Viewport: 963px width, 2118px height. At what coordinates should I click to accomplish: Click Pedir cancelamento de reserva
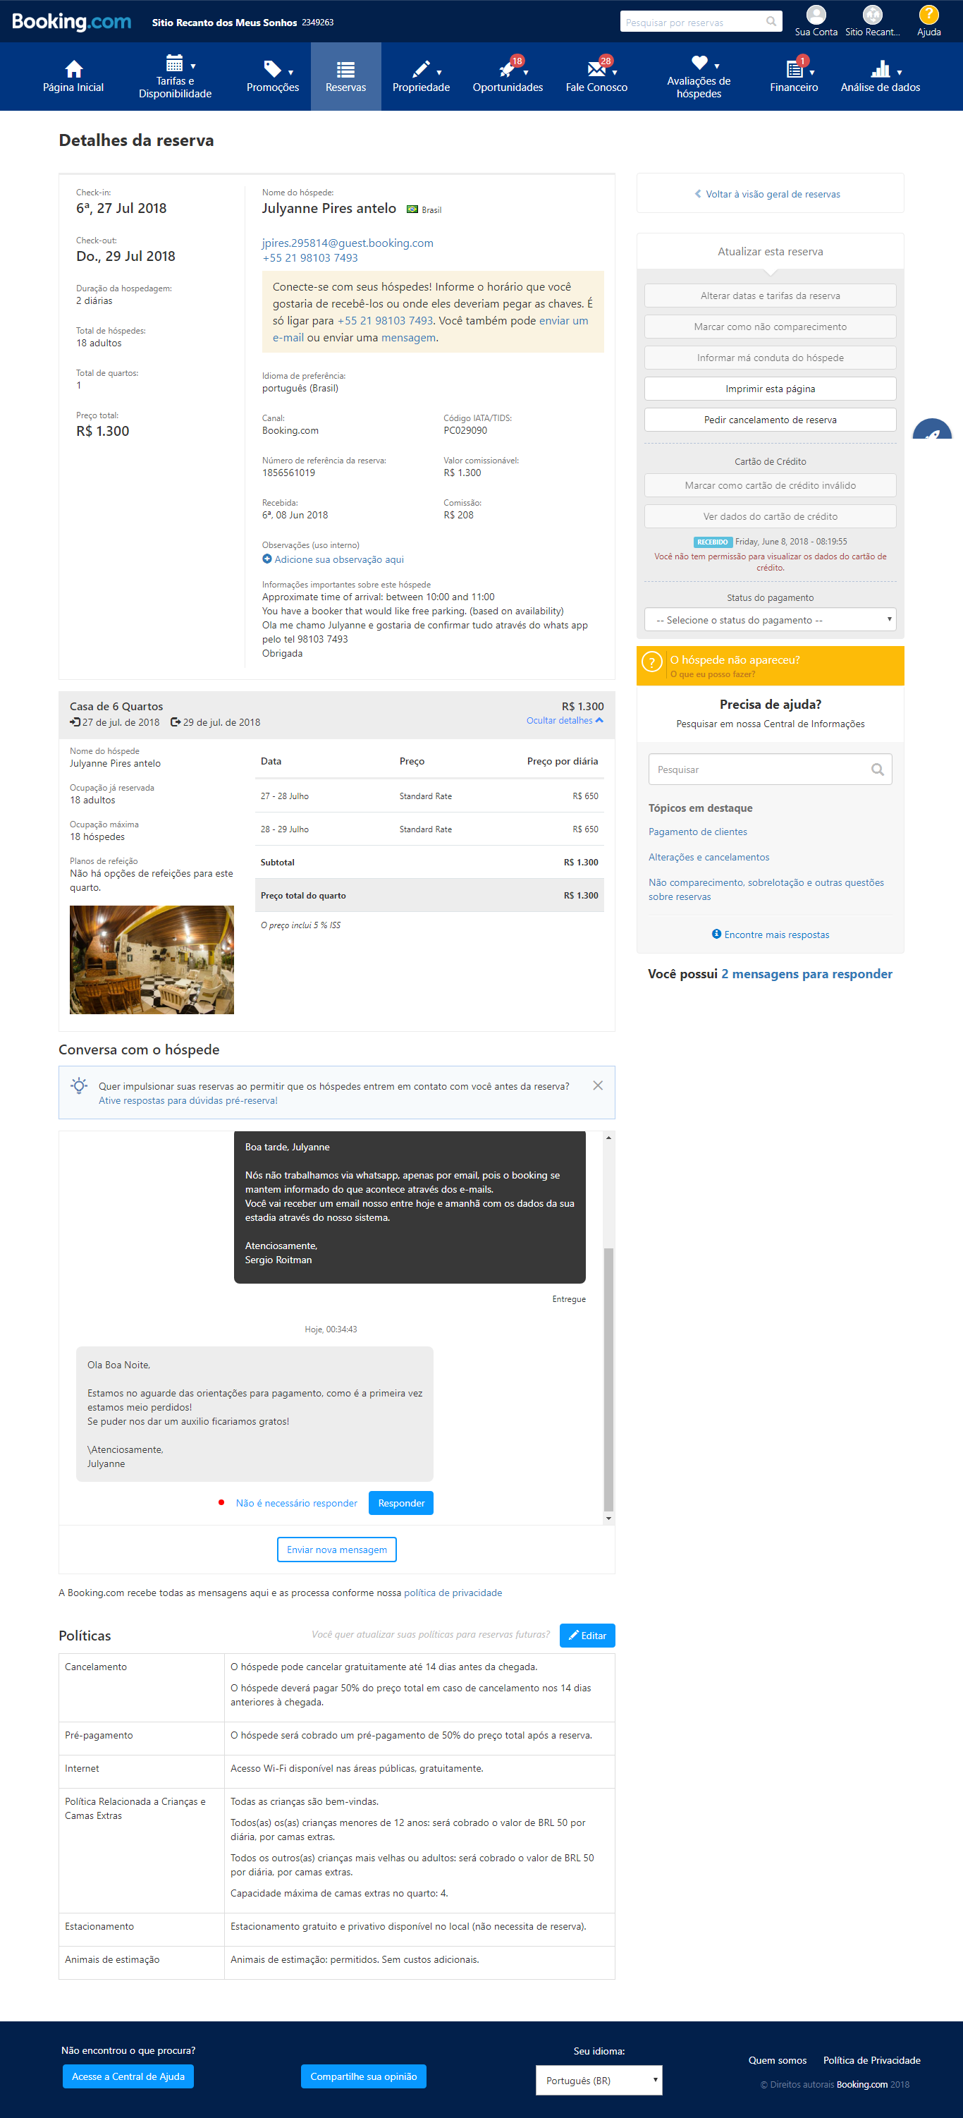click(x=770, y=420)
